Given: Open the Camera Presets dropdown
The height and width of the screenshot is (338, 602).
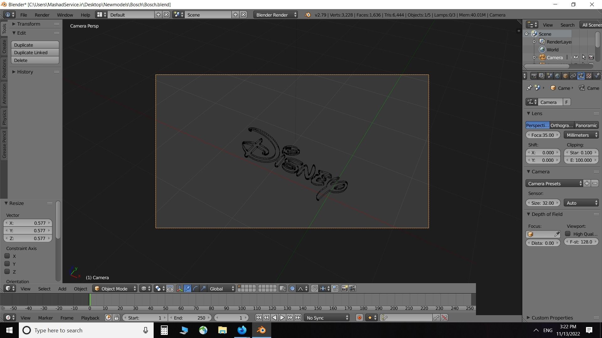Looking at the screenshot, I should point(554,183).
